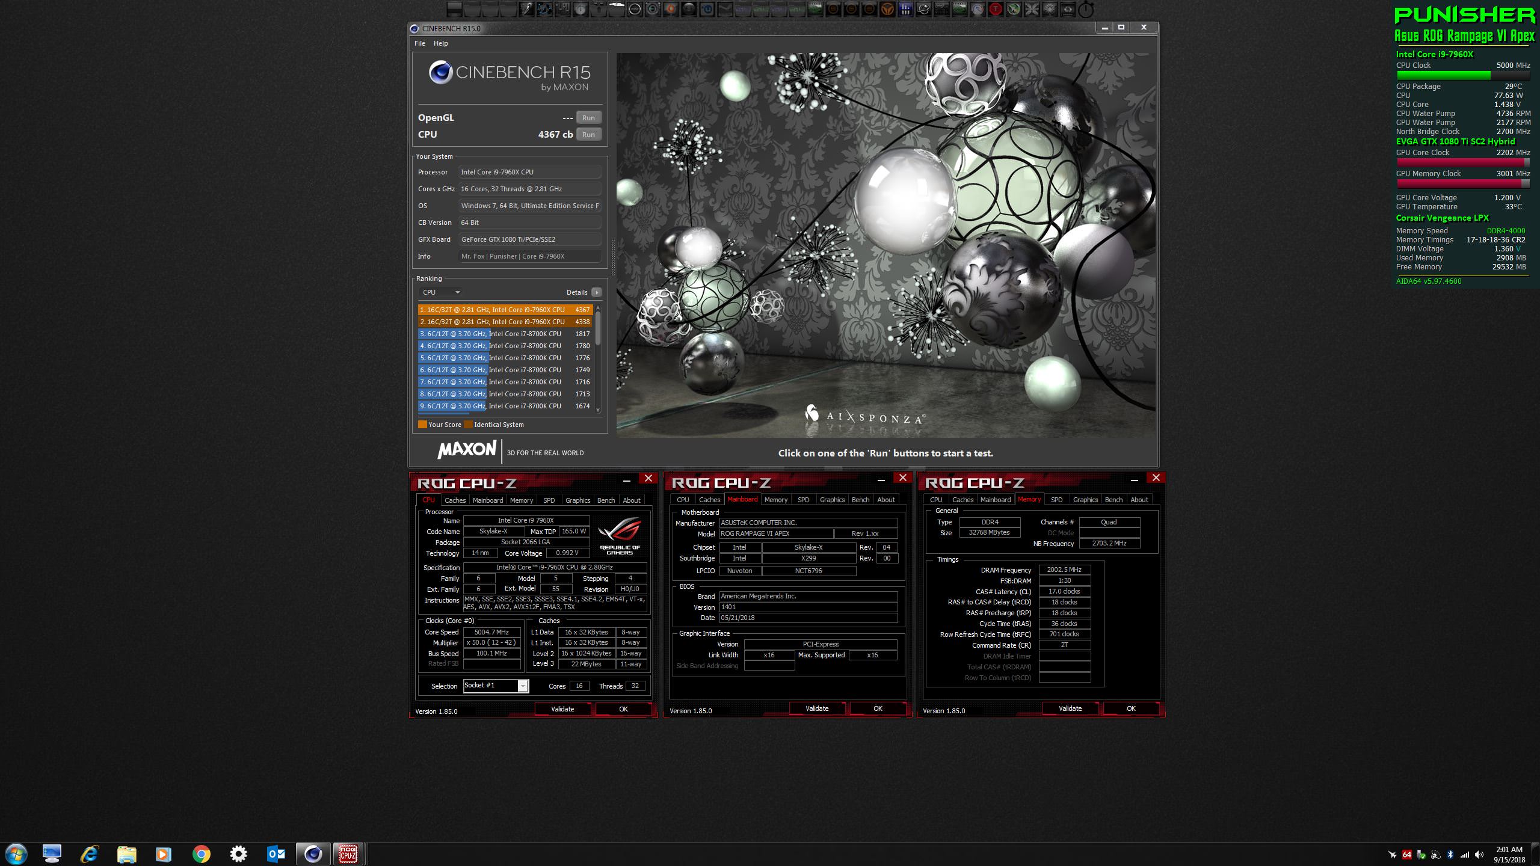Click the safely remove hardware tray icon
Viewport: 1540px width, 866px height.
pyautogui.click(x=1421, y=855)
